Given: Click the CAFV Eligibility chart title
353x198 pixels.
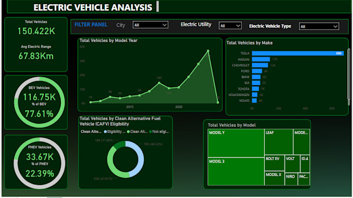Looking at the screenshot, I should click(120, 121).
